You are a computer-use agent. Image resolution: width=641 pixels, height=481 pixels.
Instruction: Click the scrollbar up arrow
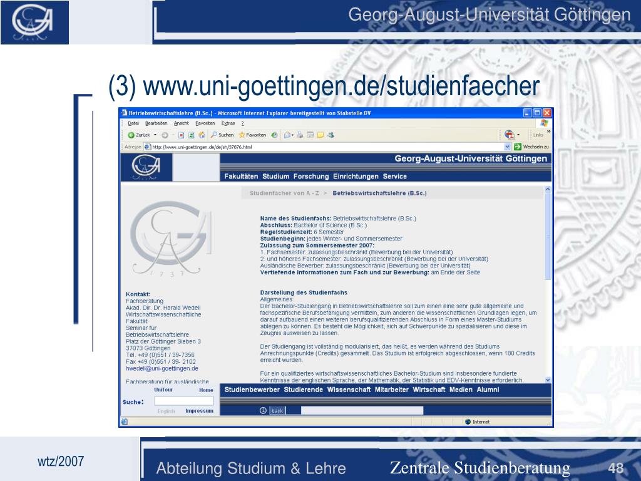tap(548, 189)
